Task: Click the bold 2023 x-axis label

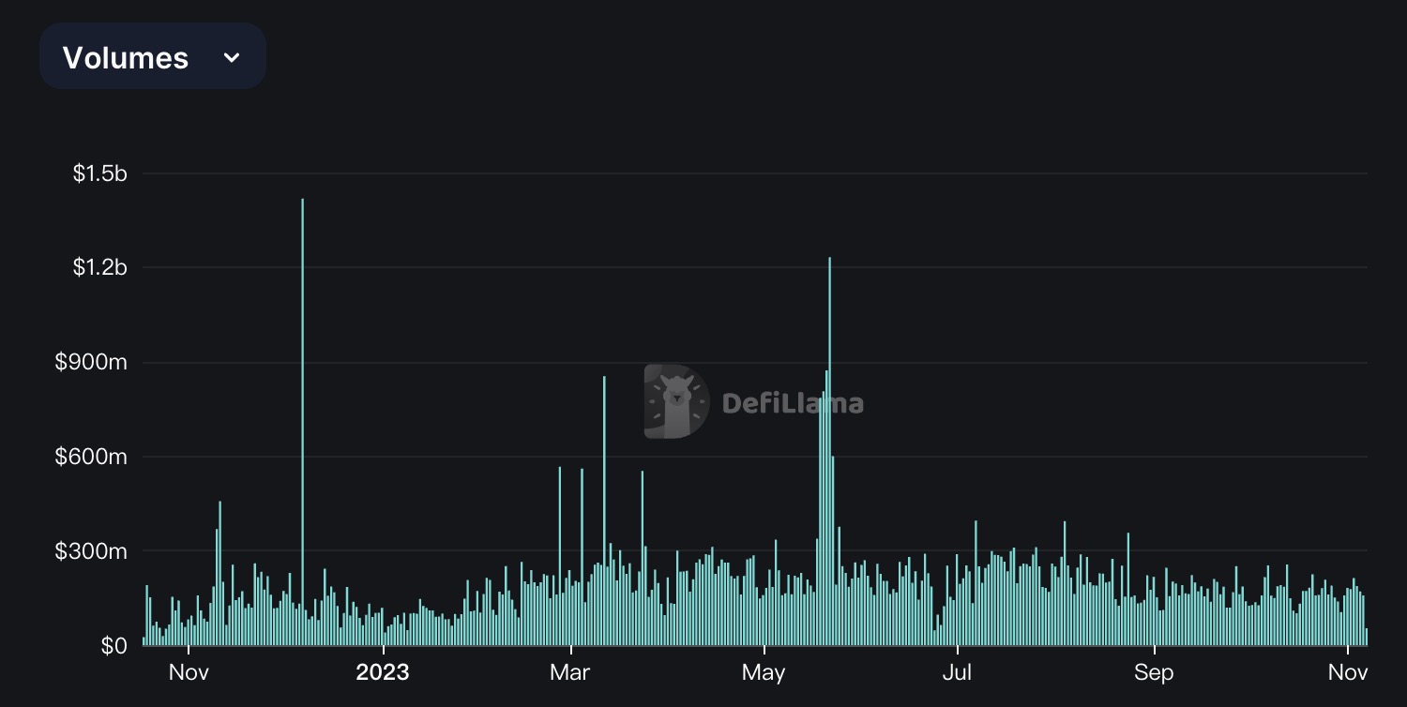Action: click(383, 673)
